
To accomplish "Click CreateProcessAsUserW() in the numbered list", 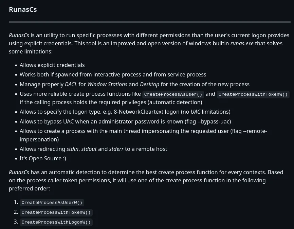I will [x=52, y=203].
